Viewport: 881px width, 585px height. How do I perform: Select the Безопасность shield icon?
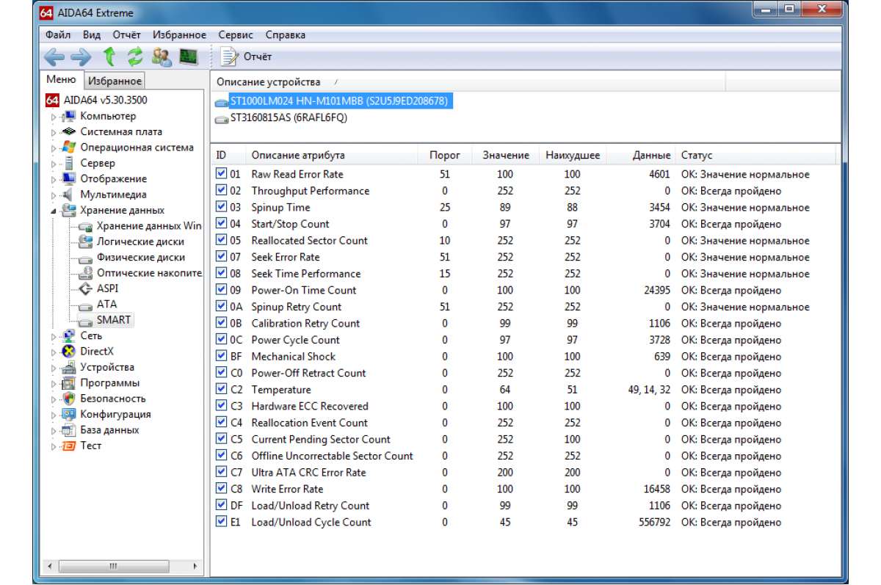tap(69, 399)
